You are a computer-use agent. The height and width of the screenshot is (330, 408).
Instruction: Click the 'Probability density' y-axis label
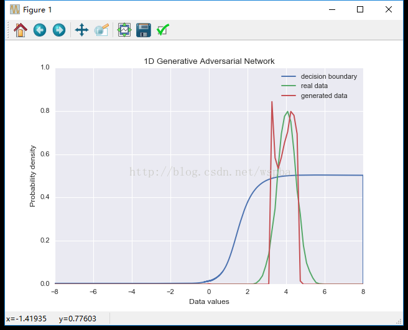[32, 176]
